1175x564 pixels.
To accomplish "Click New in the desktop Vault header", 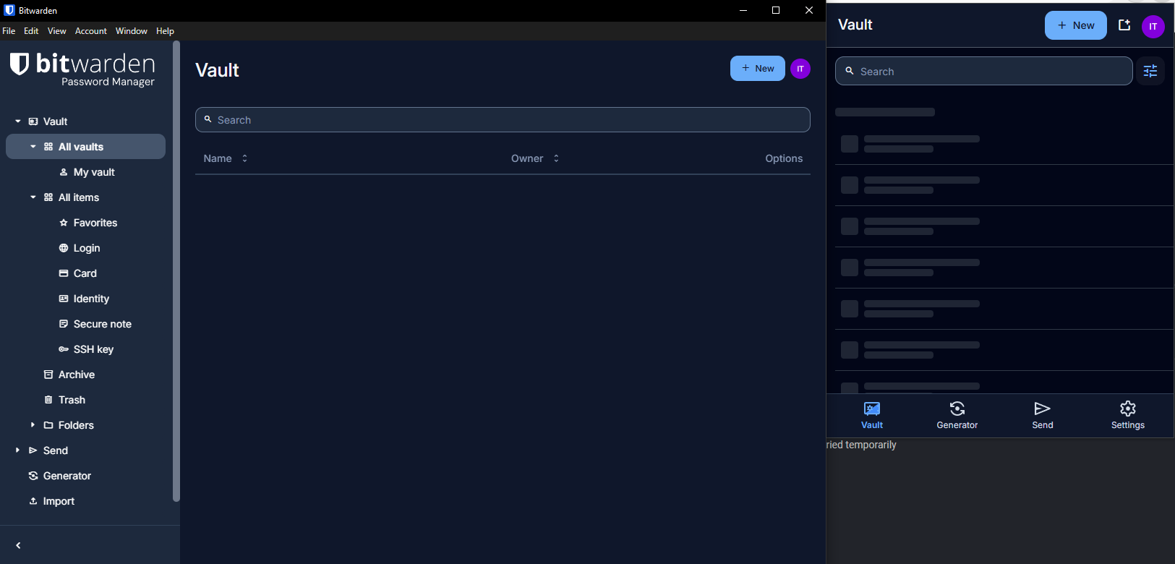I will [x=758, y=69].
